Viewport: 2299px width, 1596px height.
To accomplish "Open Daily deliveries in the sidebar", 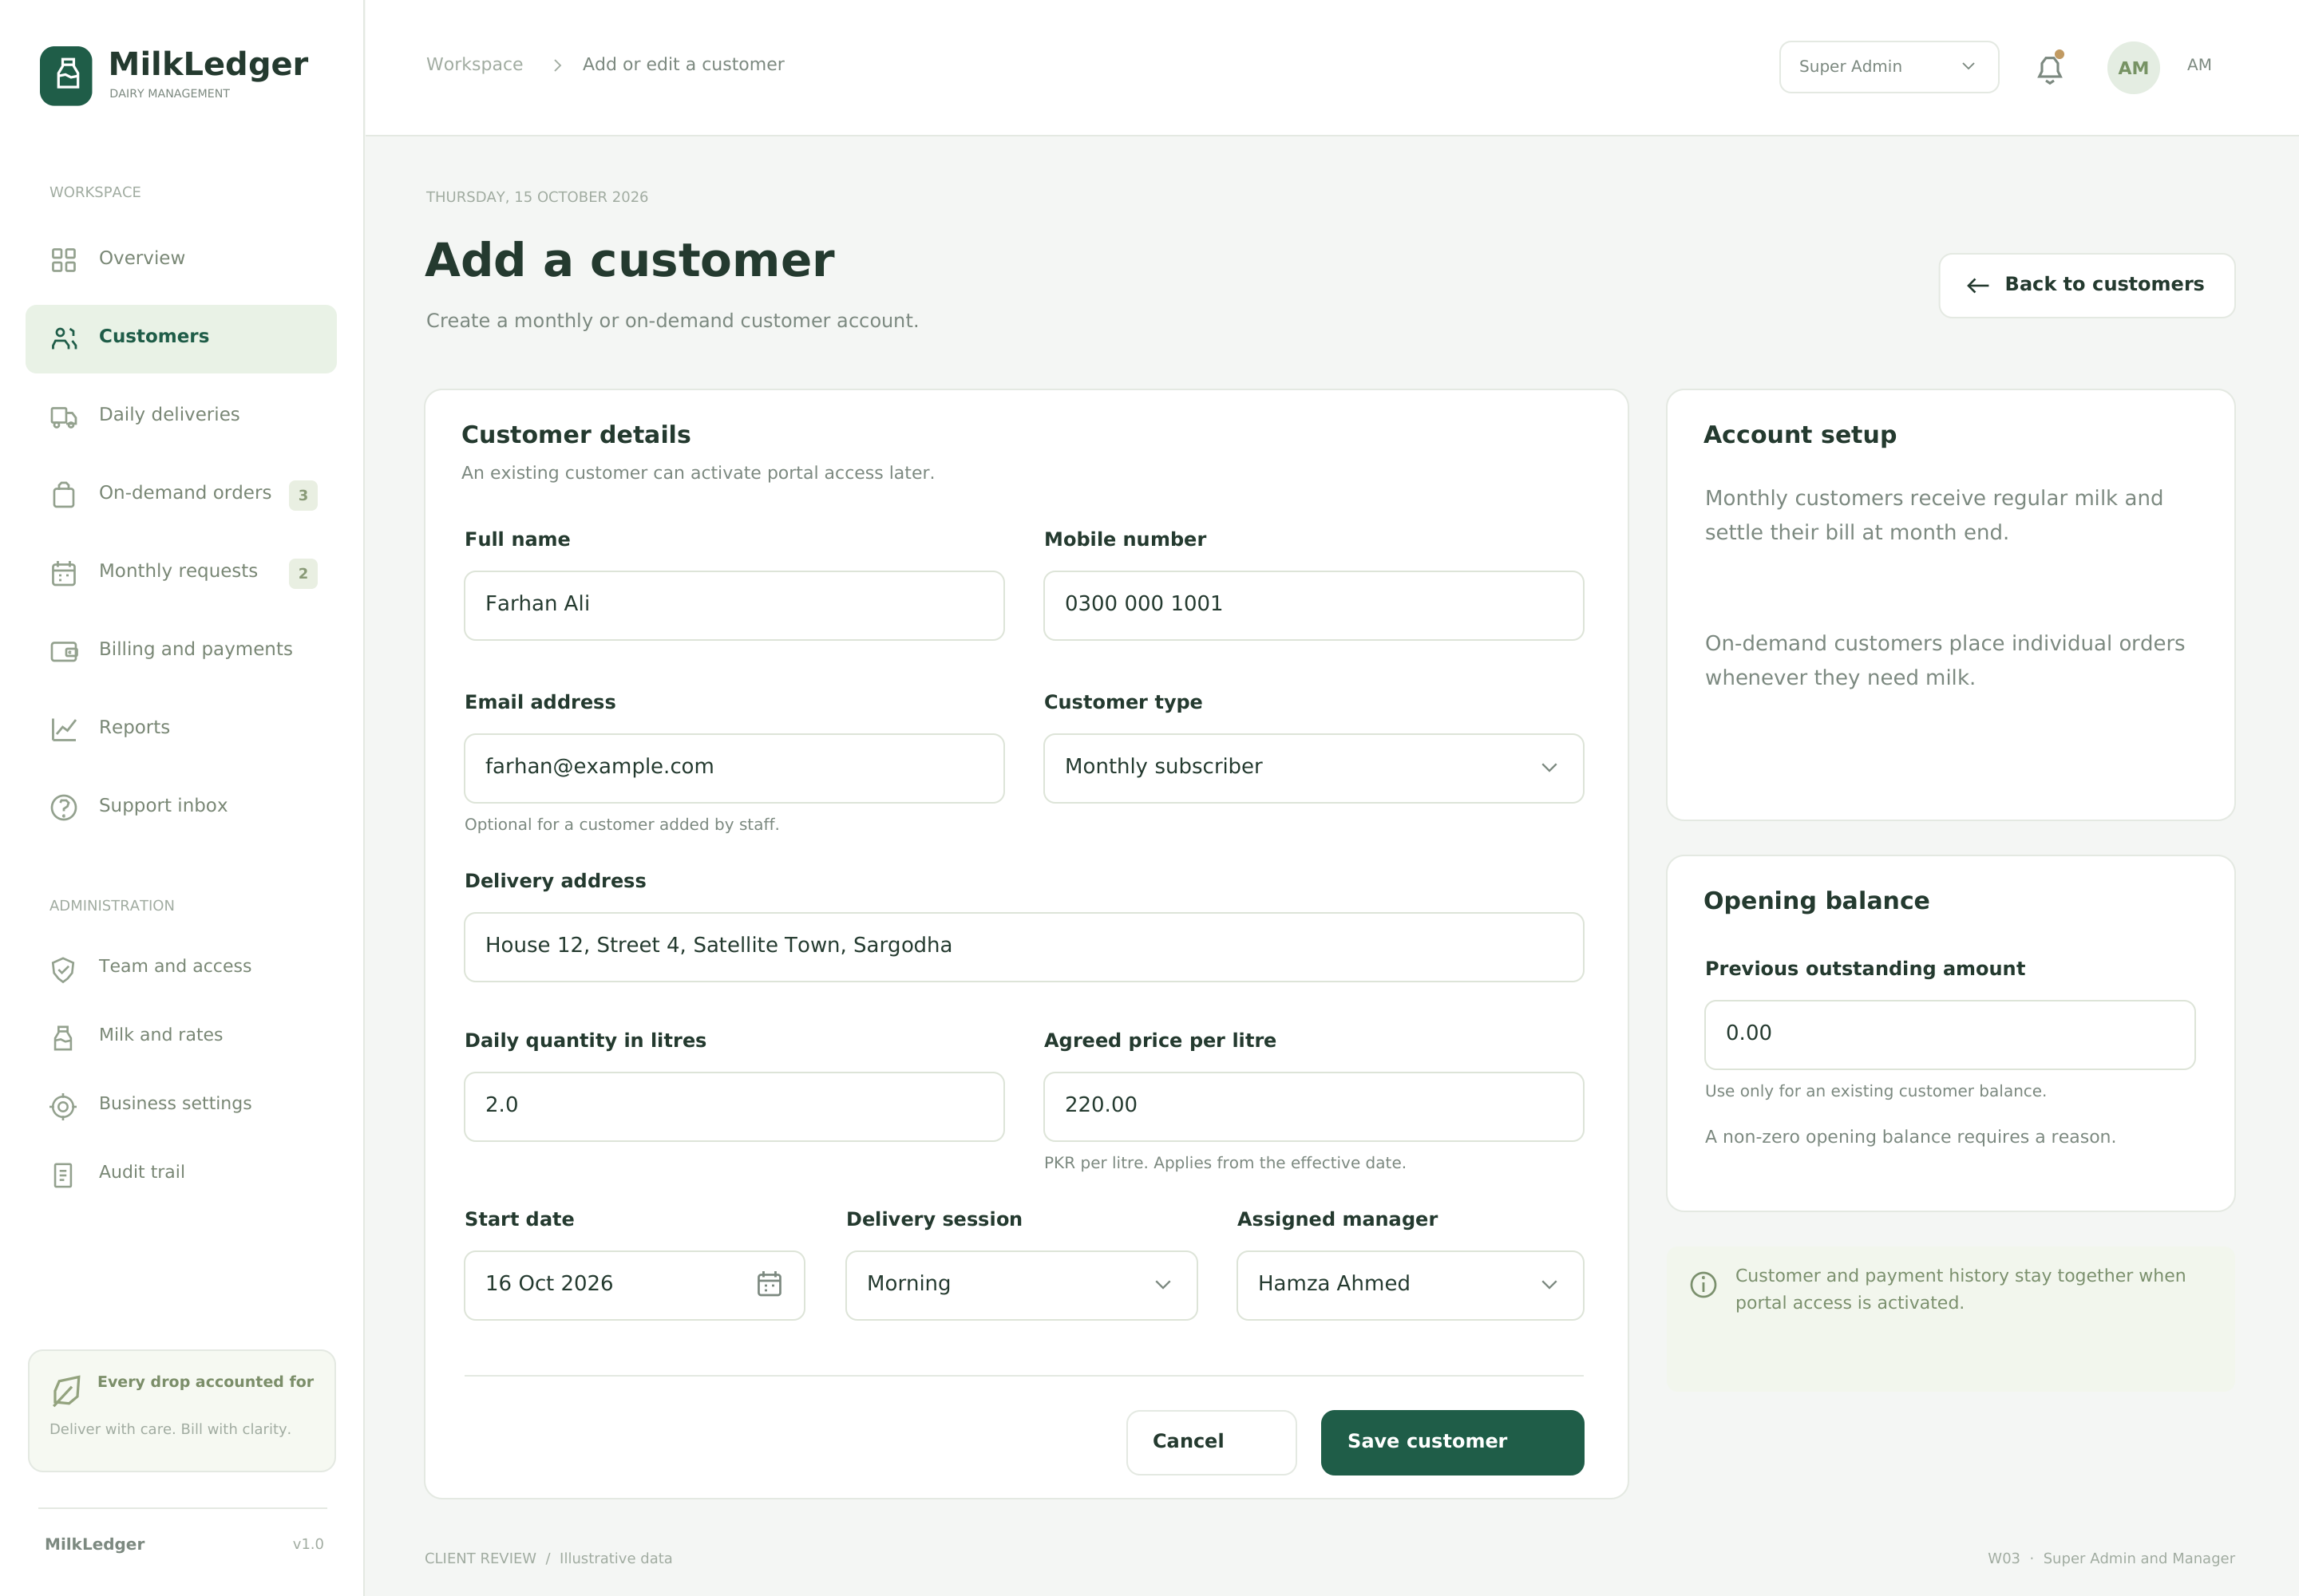I will pos(181,416).
